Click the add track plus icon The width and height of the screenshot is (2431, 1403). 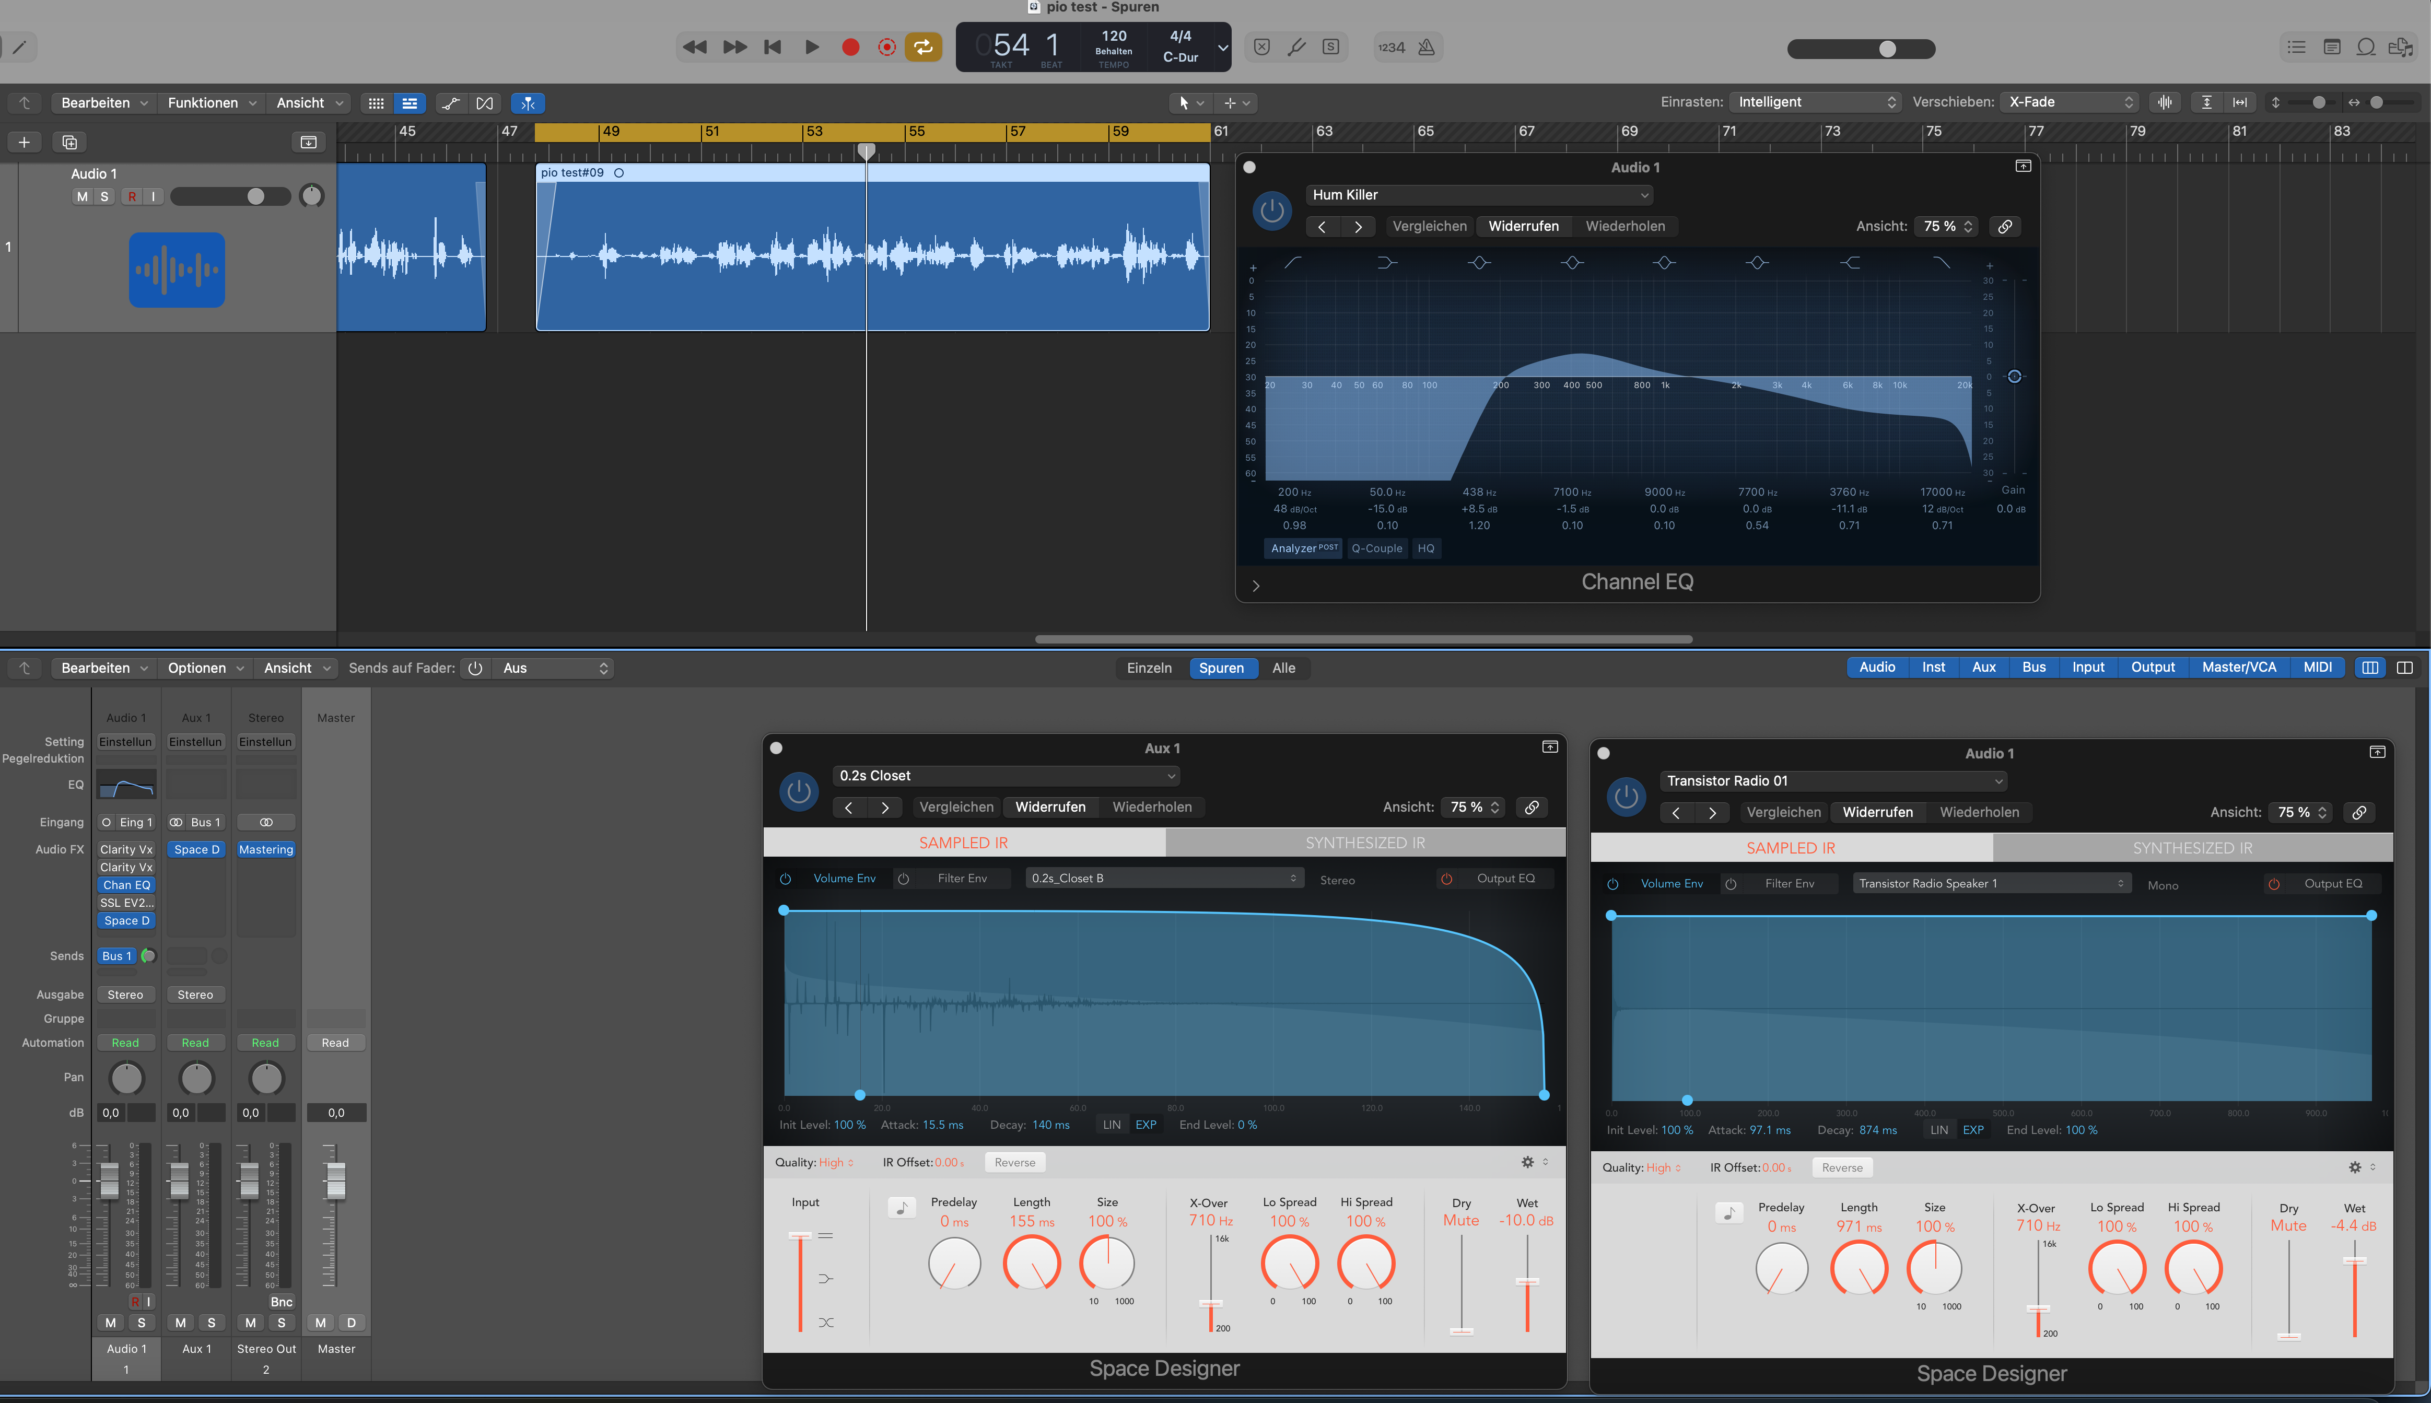(24, 143)
